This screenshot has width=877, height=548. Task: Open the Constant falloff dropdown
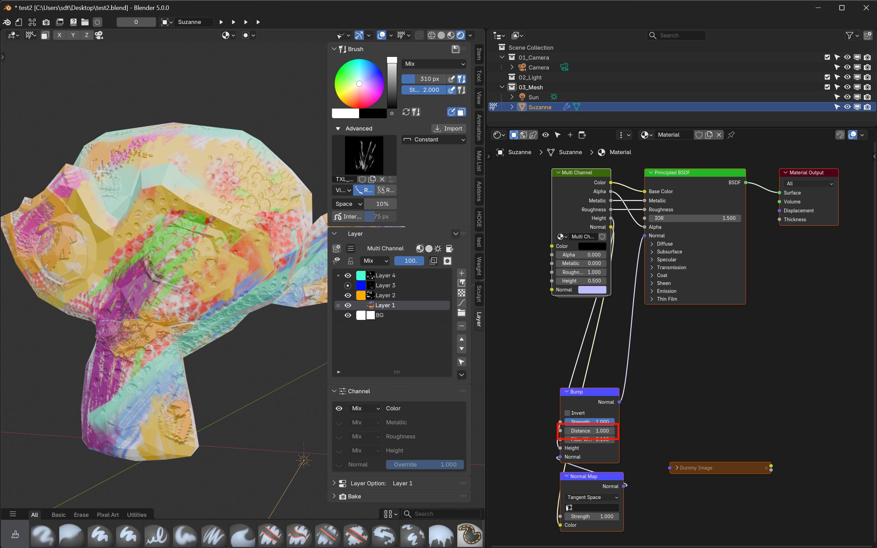pyautogui.click(x=434, y=139)
